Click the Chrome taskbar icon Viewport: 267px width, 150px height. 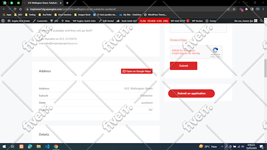[56, 146]
